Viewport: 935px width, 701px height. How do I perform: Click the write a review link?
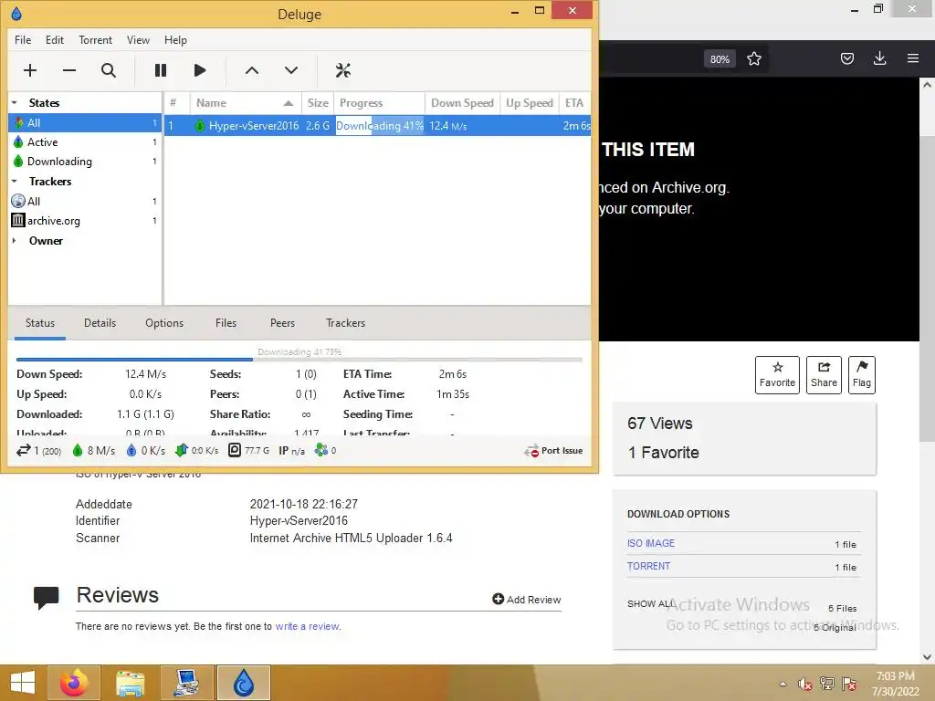[307, 626]
